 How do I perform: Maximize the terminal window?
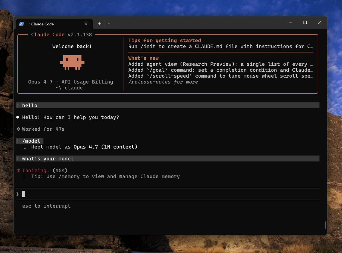305,22
